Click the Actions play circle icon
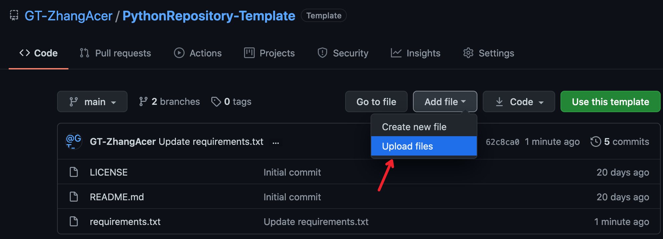Screen dimensions: 663x239 click(179, 53)
